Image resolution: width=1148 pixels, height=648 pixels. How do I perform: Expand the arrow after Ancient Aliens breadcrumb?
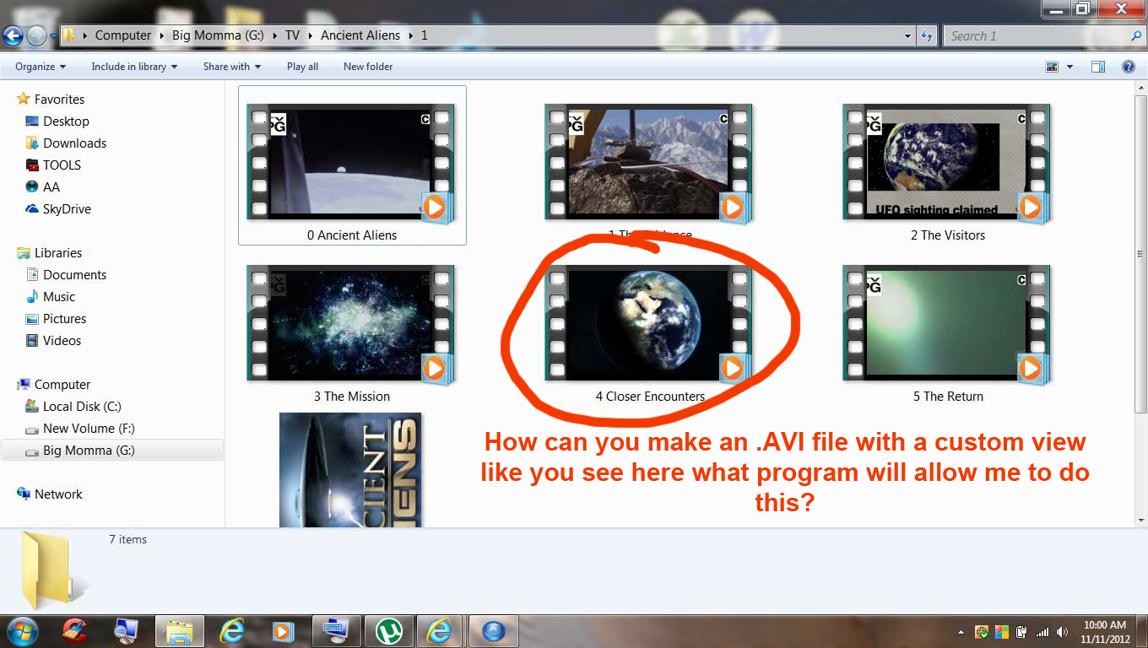point(411,35)
